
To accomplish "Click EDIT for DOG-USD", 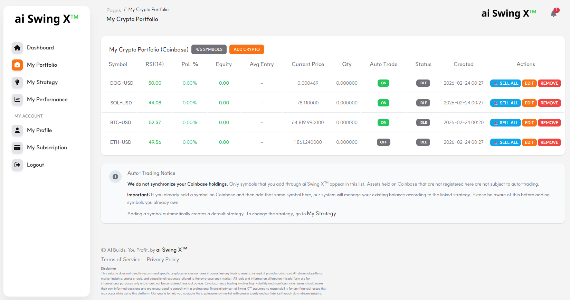I will pyautogui.click(x=529, y=83).
